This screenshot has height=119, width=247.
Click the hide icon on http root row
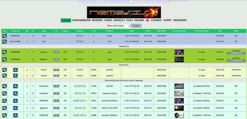5,42
